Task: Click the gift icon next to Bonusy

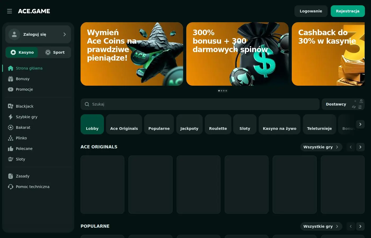Action: (11, 79)
